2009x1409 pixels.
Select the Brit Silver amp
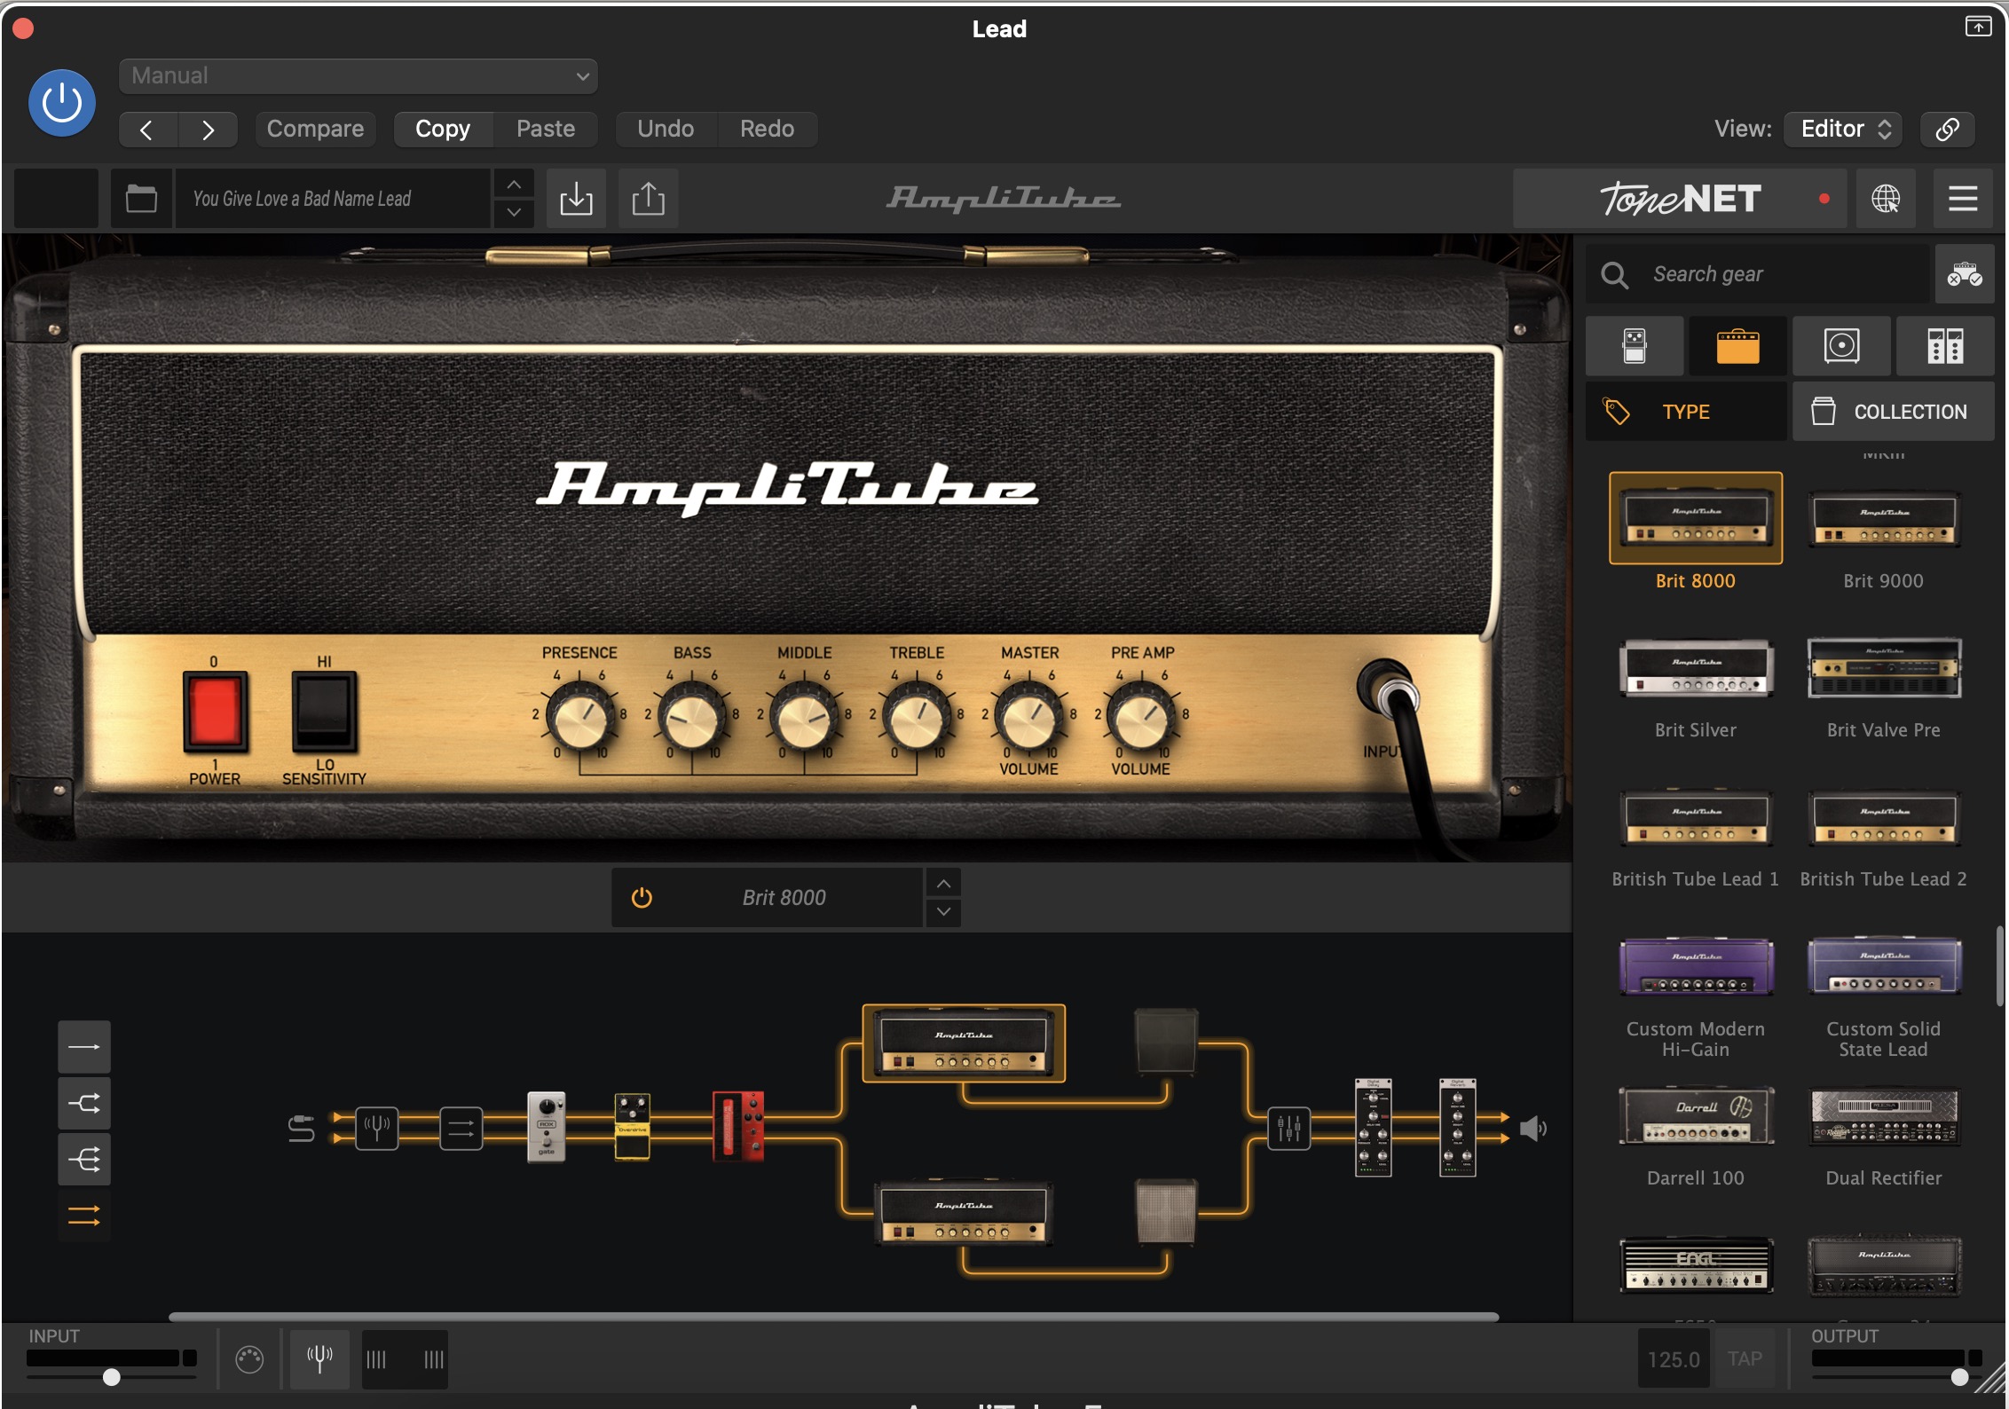coord(1696,667)
